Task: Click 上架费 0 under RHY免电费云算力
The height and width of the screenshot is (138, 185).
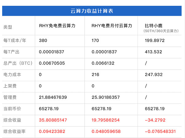Action: 40,86
